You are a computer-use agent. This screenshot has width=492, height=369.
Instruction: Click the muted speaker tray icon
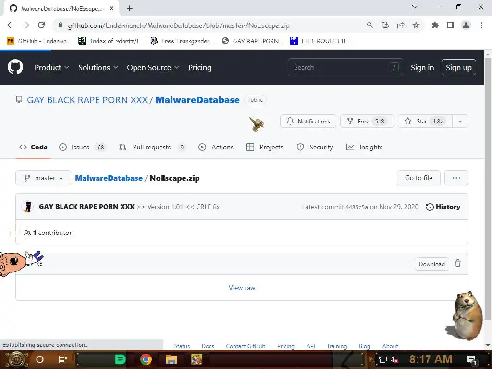pos(394,359)
